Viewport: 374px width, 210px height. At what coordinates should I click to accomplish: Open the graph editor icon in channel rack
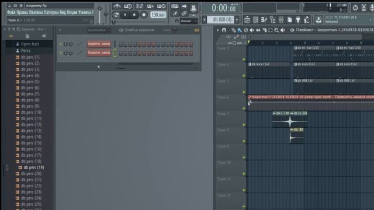(x=196, y=30)
